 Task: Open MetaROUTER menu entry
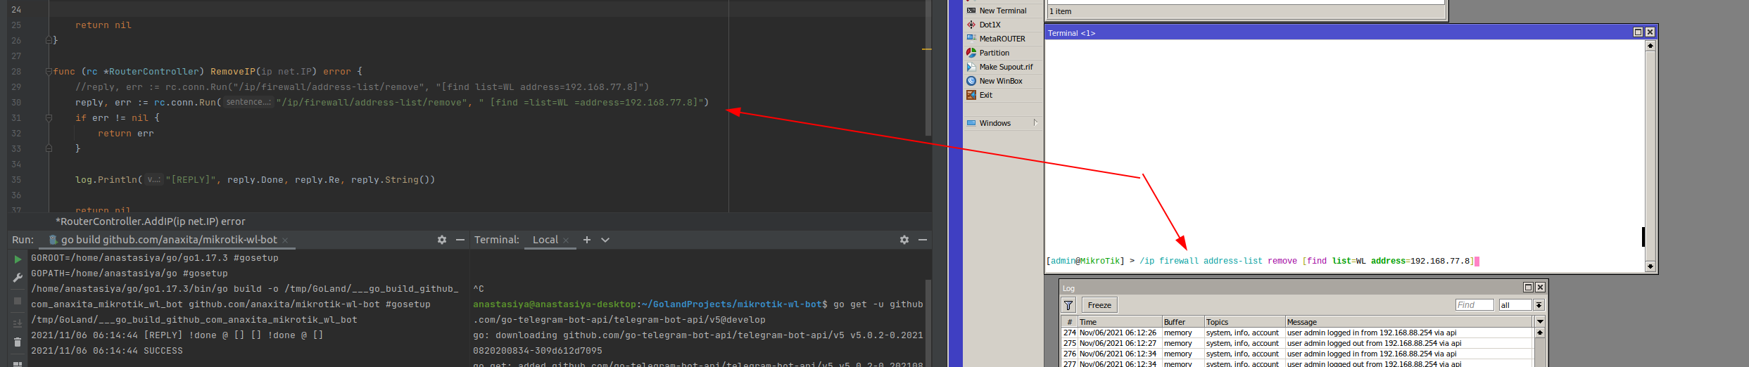(x=1002, y=39)
